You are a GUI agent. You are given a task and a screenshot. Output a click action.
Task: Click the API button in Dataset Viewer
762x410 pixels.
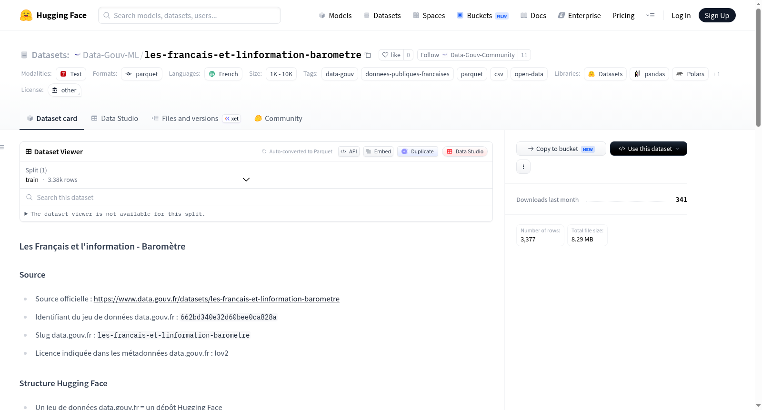(x=349, y=151)
